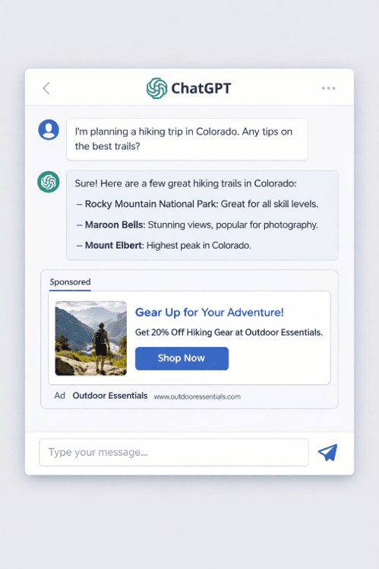Open the three-dot more options menu
The height and width of the screenshot is (569, 379).
tap(328, 88)
